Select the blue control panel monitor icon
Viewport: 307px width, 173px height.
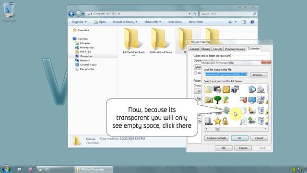pyautogui.click(x=252, y=100)
